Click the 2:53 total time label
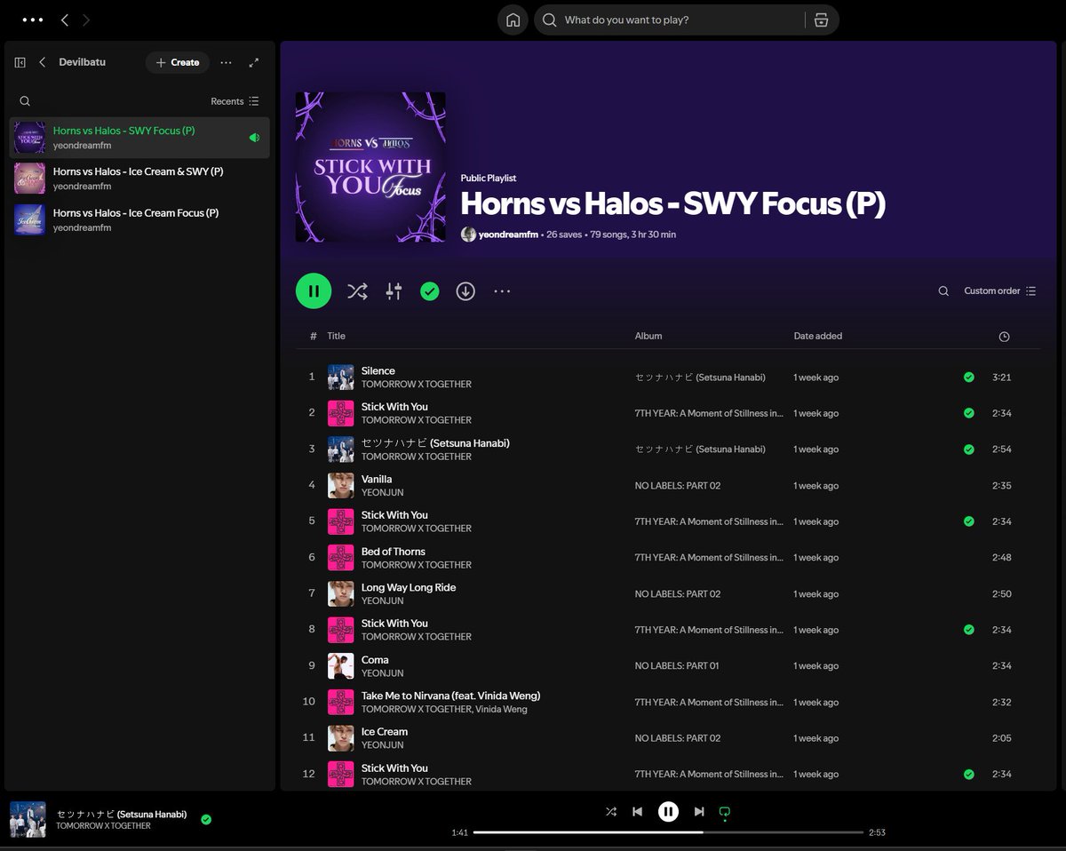Viewport: 1066px width, 851px height. (x=877, y=832)
